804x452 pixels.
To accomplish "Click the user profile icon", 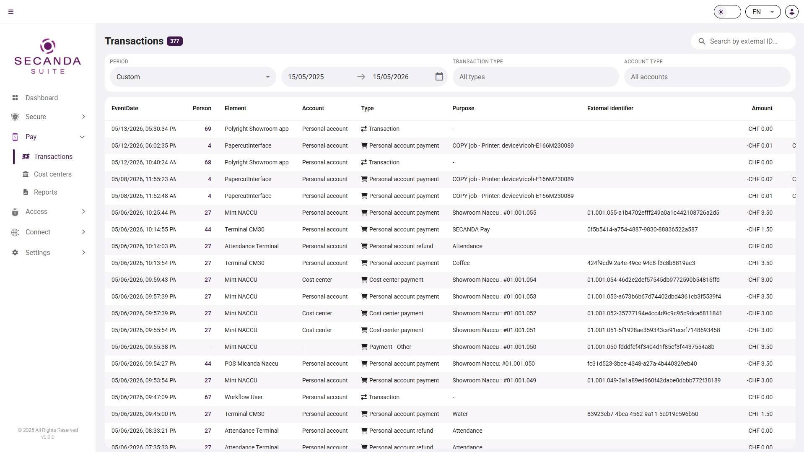I will click(792, 12).
